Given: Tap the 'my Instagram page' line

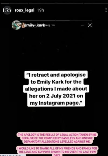Looking at the screenshot, I should point(56,103).
